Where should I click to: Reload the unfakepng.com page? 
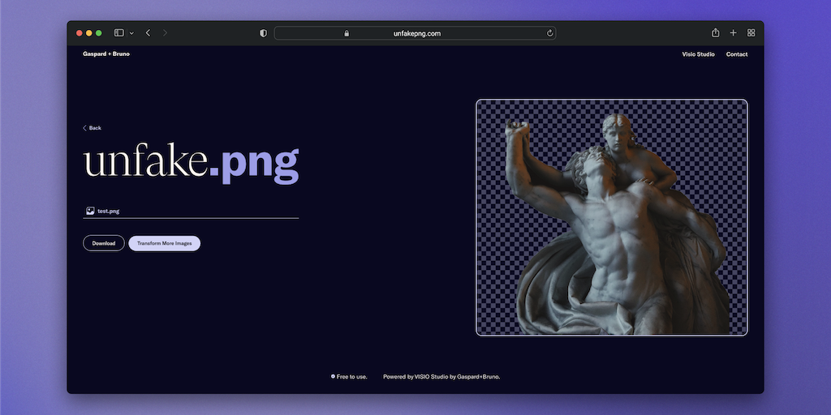(x=549, y=33)
